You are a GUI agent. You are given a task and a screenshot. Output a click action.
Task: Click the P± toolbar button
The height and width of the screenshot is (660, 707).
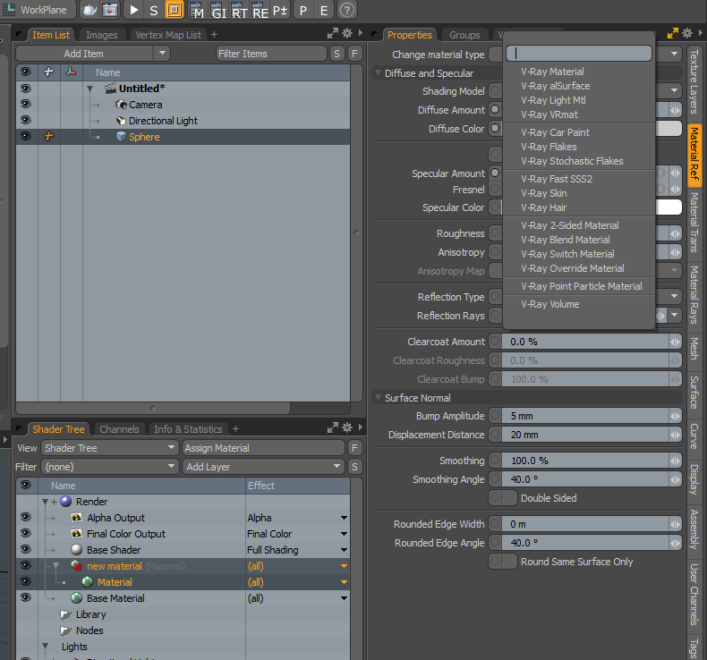pos(280,10)
